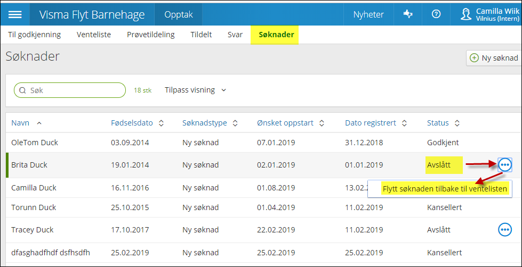The height and width of the screenshot is (267, 522).
Task: Click the Status column header
Action: click(x=438, y=123)
